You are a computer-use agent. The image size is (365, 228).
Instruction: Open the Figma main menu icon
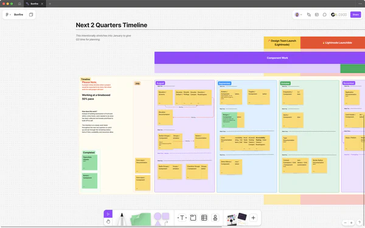click(8, 15)
